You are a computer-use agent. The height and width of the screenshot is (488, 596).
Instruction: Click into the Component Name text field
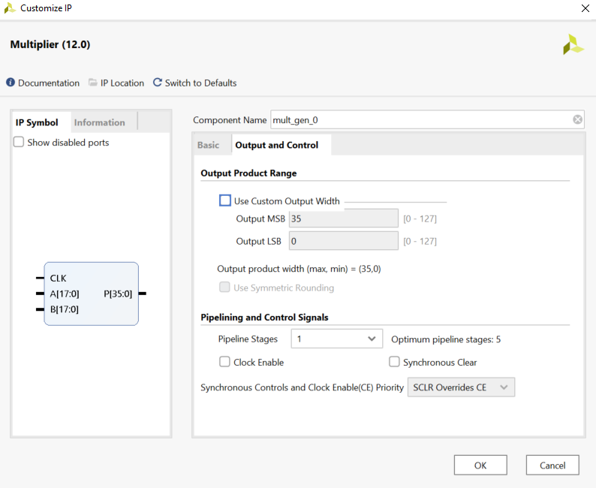[421, 119]
